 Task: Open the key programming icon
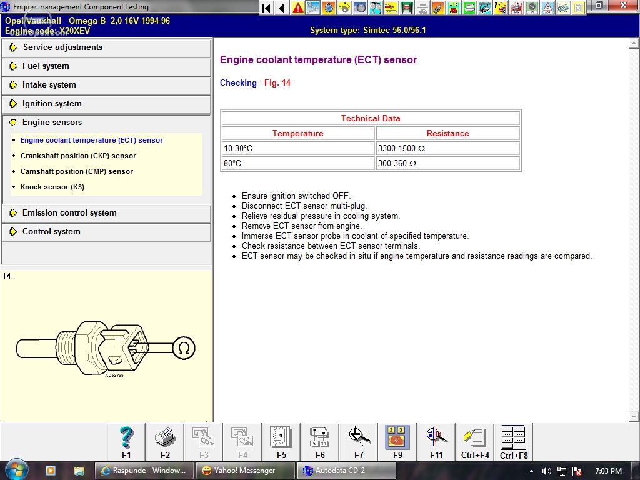pos(438,7)
